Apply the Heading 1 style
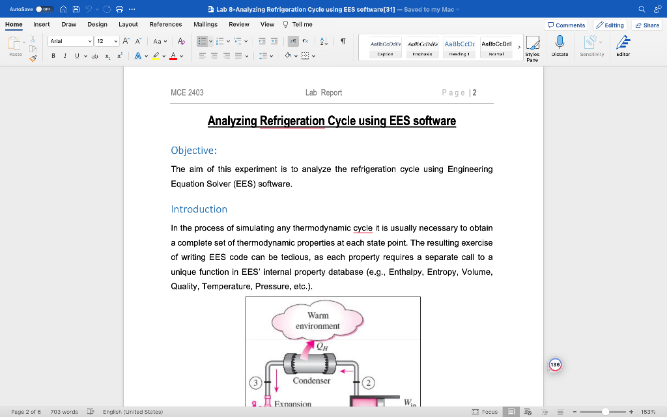This screenshot has width=667, height=417. tap(459, 47)
